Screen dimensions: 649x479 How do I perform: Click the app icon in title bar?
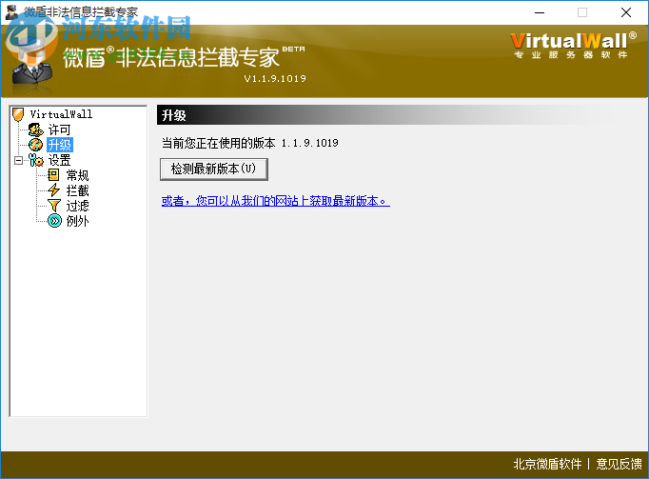11,12
